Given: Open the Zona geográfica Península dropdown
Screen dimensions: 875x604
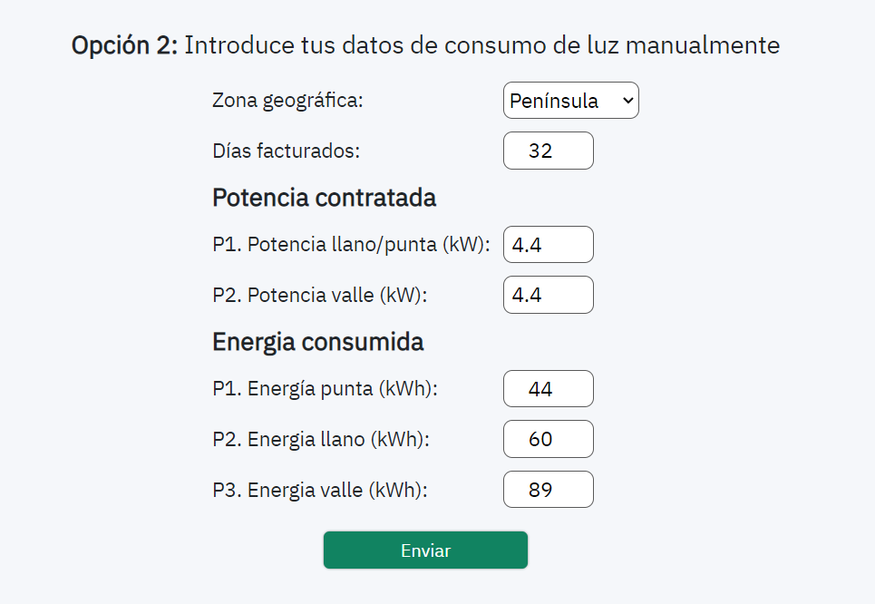Looking at the screenshot, I should [571, 101].
